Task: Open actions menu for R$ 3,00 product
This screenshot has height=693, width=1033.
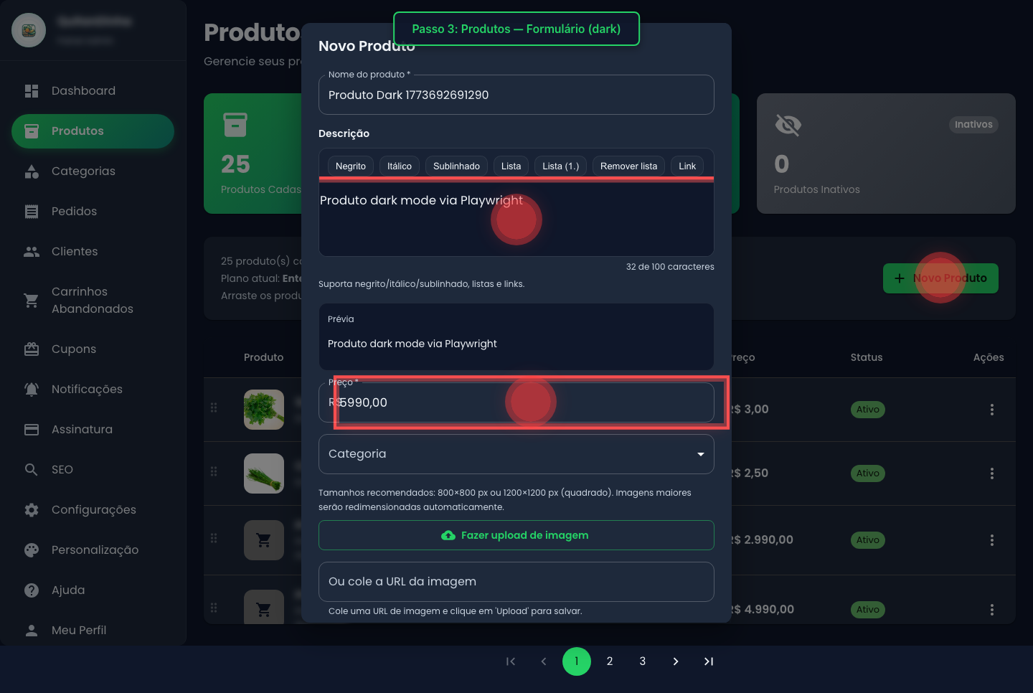Action: (x=991, y=410)
